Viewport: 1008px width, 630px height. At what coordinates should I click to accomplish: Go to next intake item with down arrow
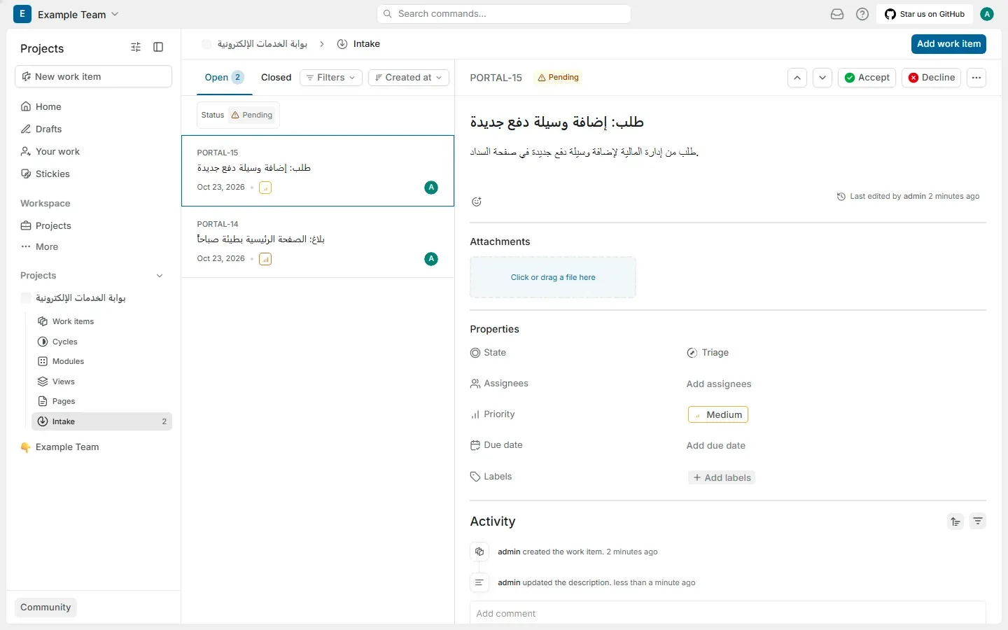(x=822, y=78)
